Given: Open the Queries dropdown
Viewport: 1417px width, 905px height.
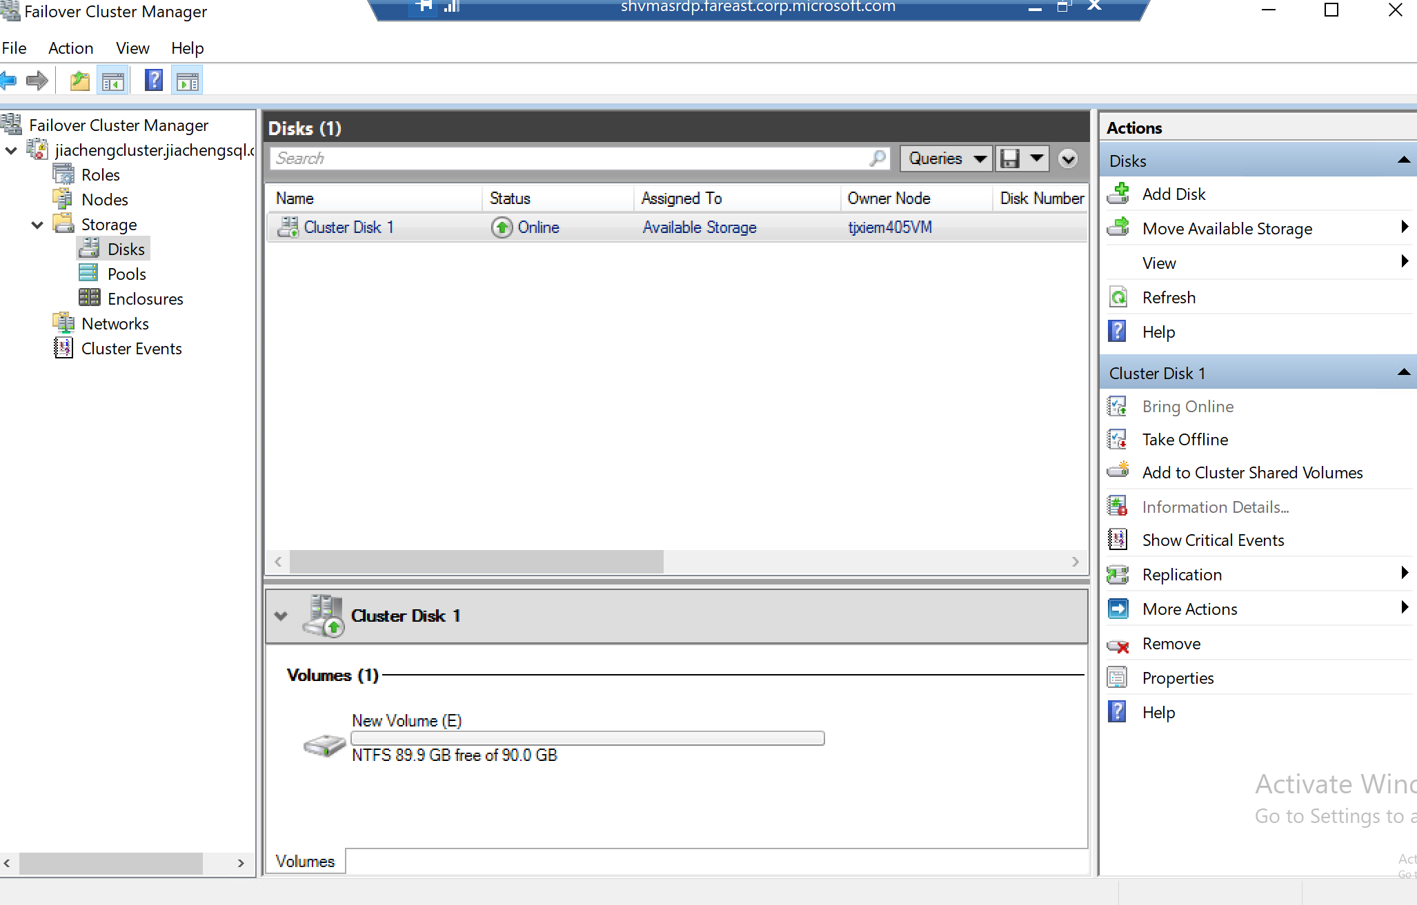Looking at the screenshot, I should point(946,159).
